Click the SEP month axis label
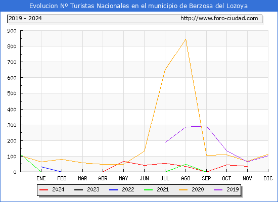This screenshot has width=278, height=202. click(x=206, y=178)
